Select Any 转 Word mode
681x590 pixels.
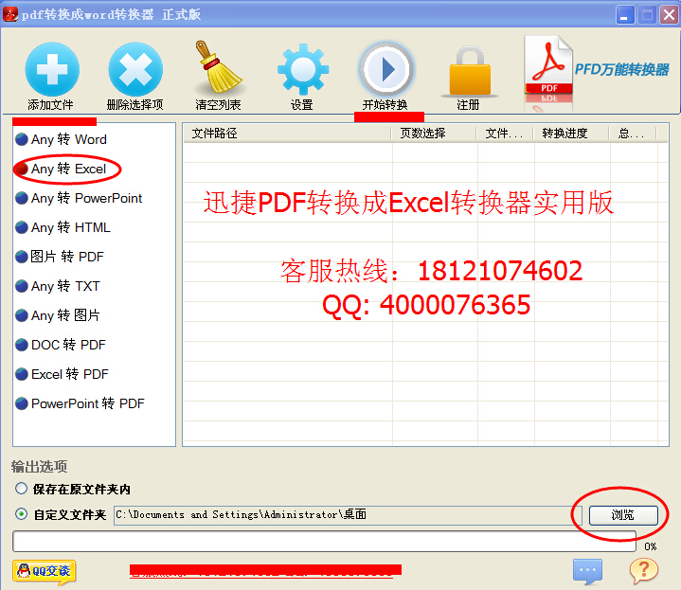[61, 139]
